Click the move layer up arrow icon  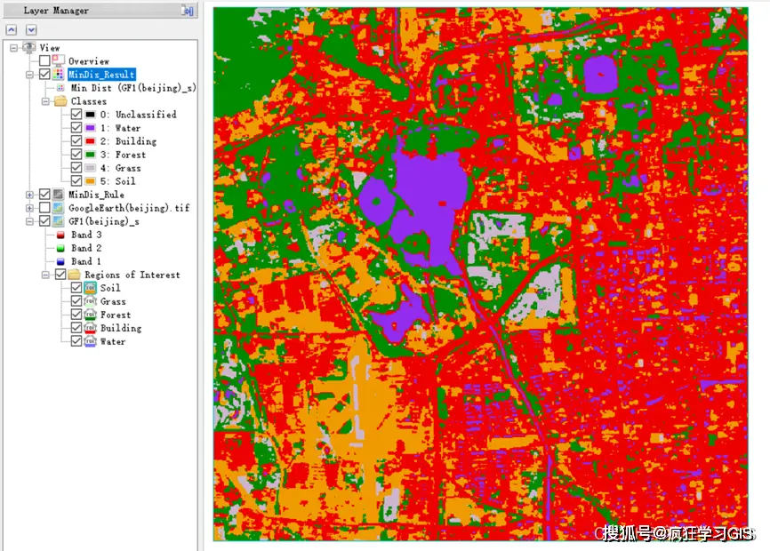(12, 30)
